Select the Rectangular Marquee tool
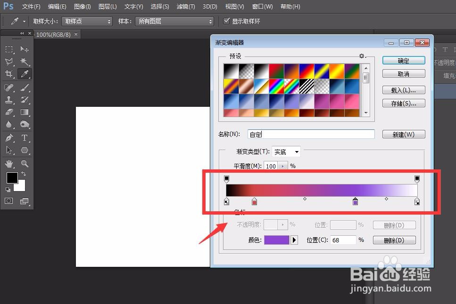456x304 pixels. click(9, 49)
